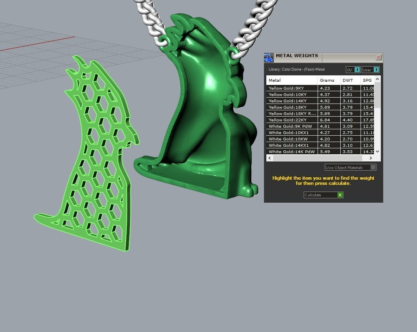Click the 4.23 grams cell
The image size is (417, 332).
pyautogui.click(x=329, y=88)
